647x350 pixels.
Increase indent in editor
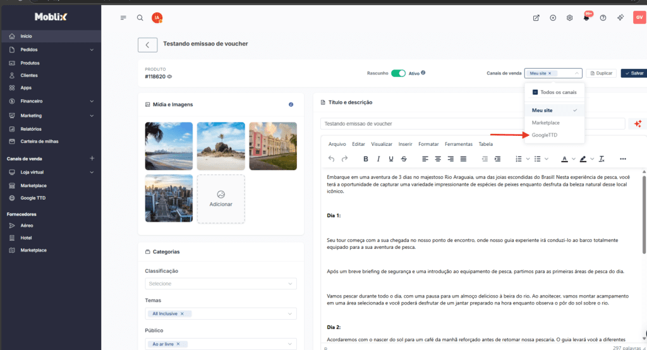tap(498, 159)
